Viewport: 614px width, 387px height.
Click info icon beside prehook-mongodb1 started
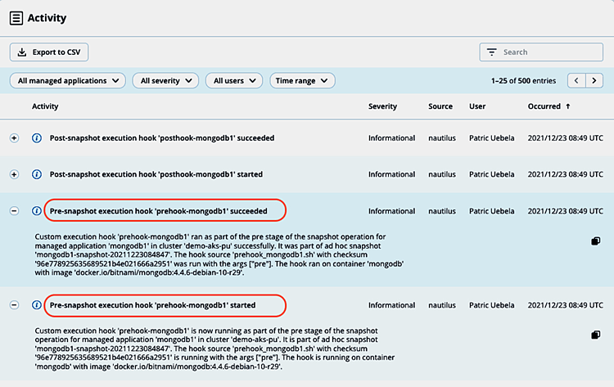point(36,305)
